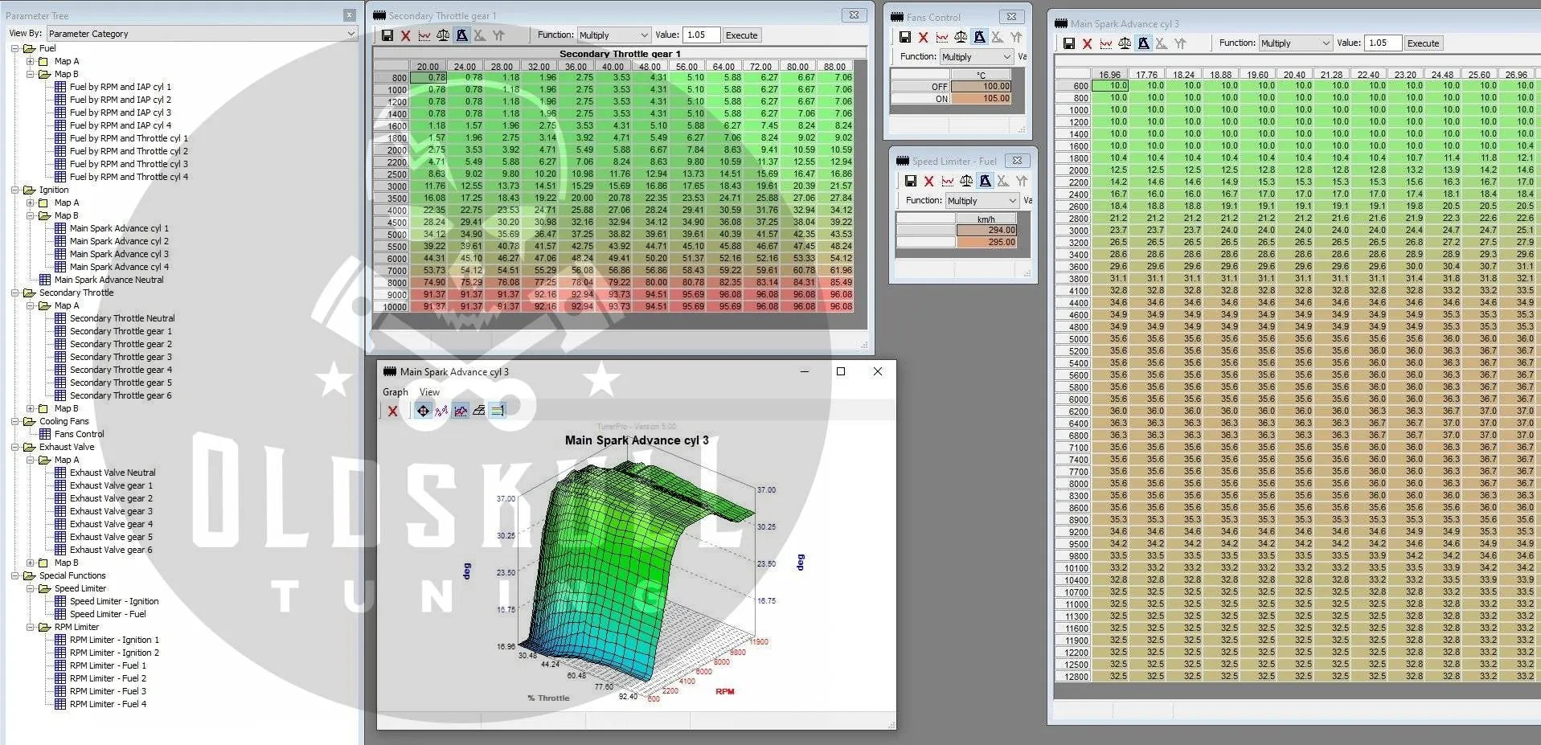This screenshot has height=745, width=1541.
Task: Save icon in Speed Limiter - Fuel window
Action: coord(910,182)
